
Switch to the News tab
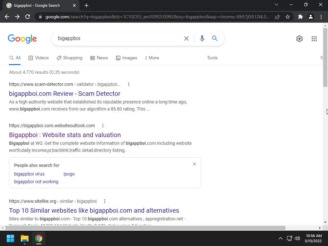tap(99, 58)
